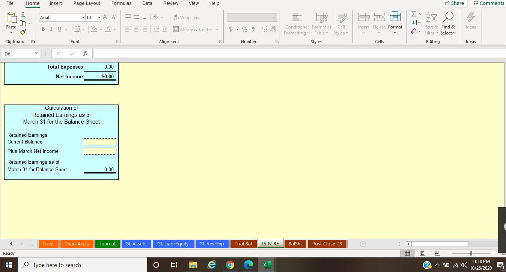Open File Explorer from the taskbar
The width and height of the screenshot is (506, 272).
coord(193,265)
